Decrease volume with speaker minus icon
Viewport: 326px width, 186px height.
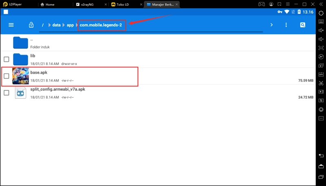tap(321, 39)
